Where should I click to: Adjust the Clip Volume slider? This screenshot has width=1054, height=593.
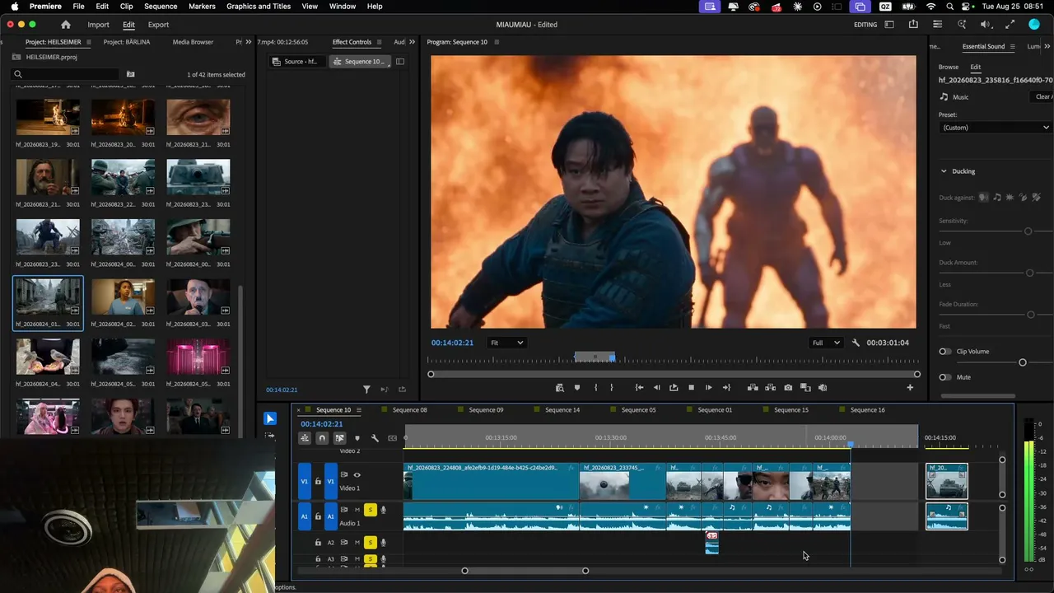(1023, 362)
